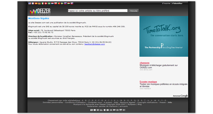Screen dimensions: 213x114
Task: Open the 'Ecouter musique' ad link
Action: point(148,82)
